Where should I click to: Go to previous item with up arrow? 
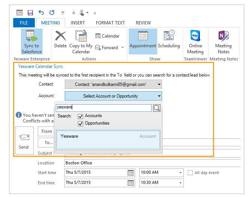pyautogui.click(x=63, y=13)
